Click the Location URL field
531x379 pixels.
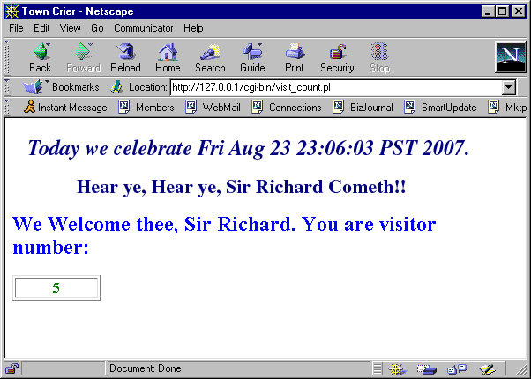[336, 87]
